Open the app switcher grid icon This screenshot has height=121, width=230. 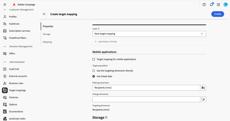pyautogui.click(x=218, y=5)
